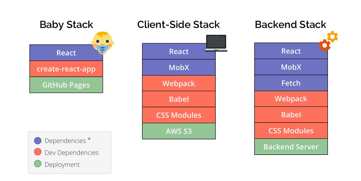This screenshot has height=181, width=361.
Task: Click the blue Dependencies legend circle
Action: (38, 141)
